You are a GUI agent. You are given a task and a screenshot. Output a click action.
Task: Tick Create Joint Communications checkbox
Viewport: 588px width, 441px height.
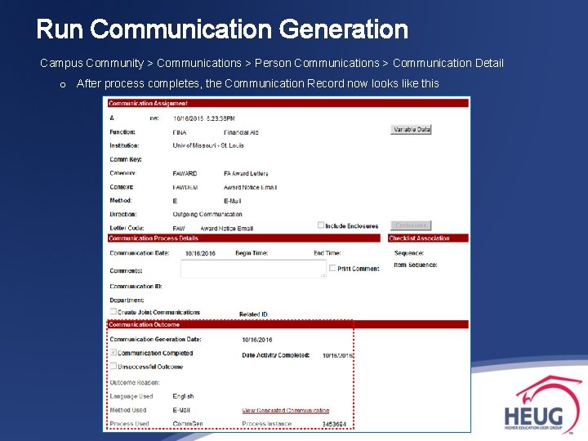(x=114, y=311)
